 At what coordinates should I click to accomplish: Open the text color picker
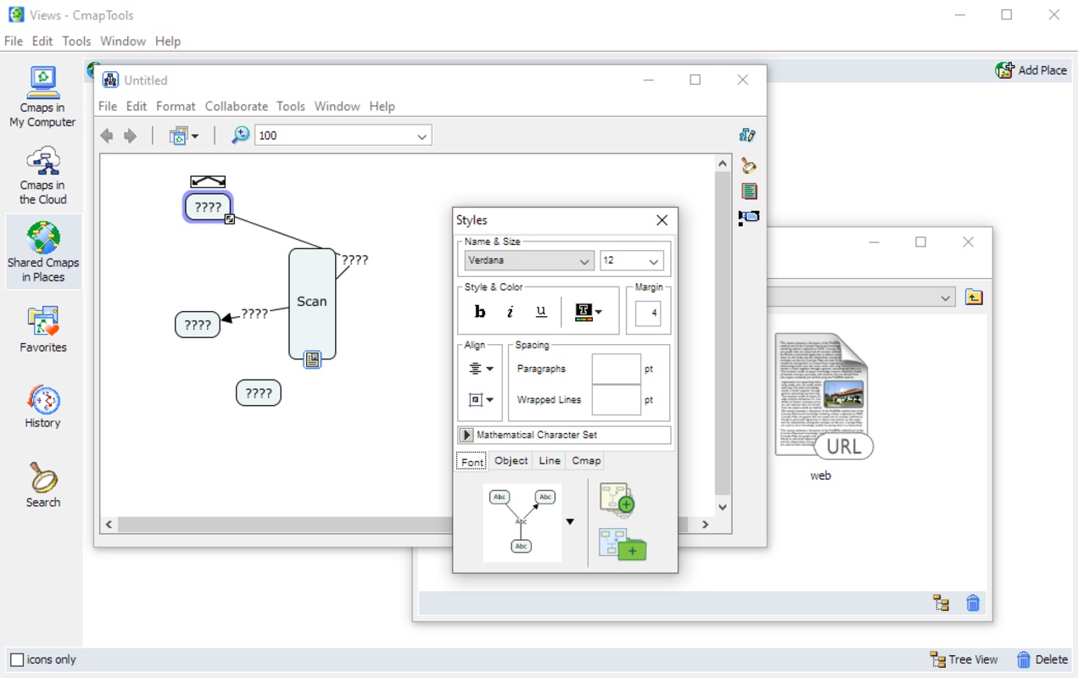pos(589,312)
